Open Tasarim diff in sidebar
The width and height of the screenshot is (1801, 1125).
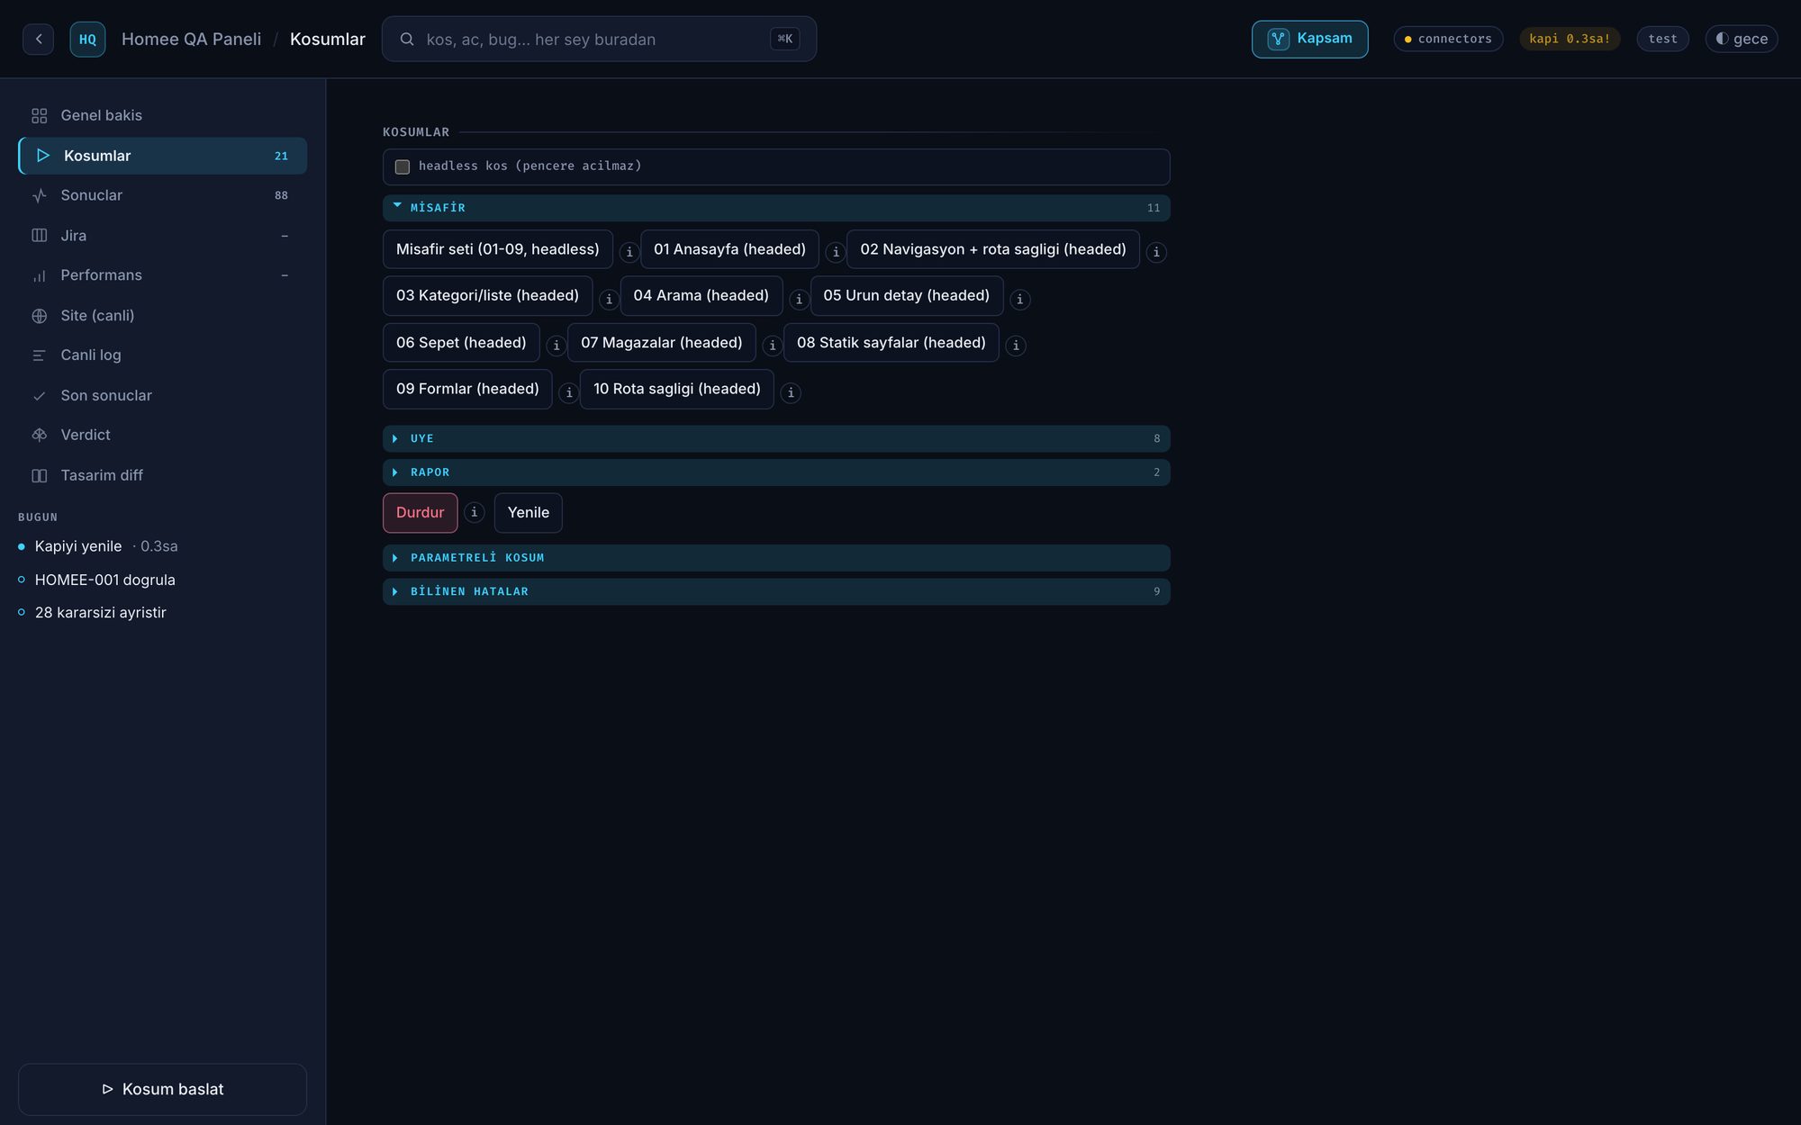pos(162,475)
